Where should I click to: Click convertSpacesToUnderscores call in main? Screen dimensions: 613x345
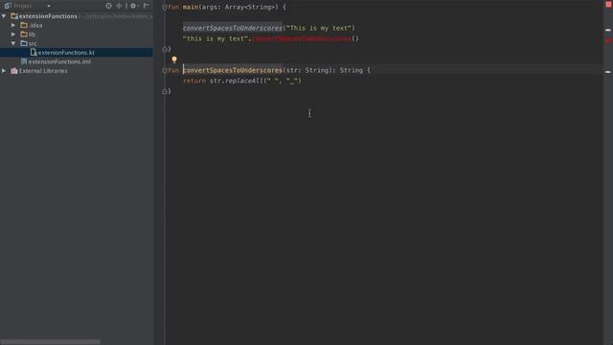point(232,28)
